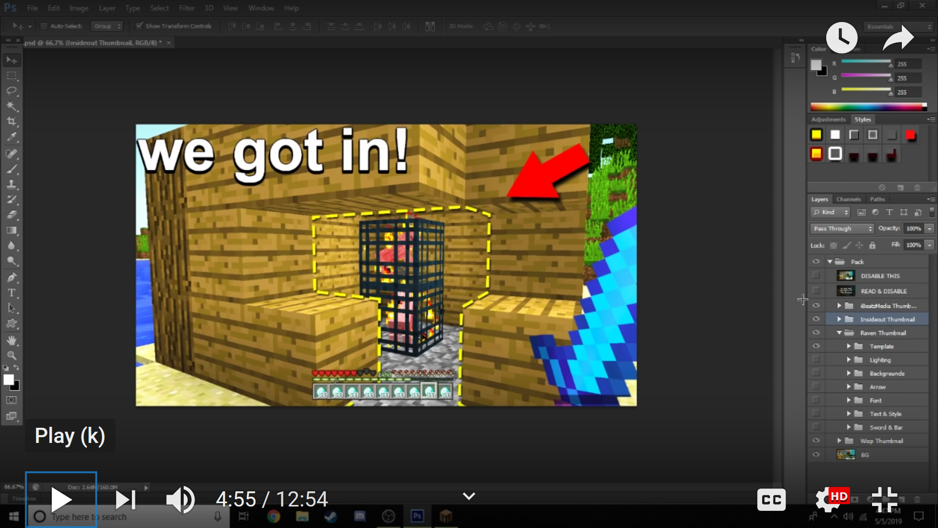
Task: Hide the Raven Thumbnail group
Action: click(x=816, y=332)
